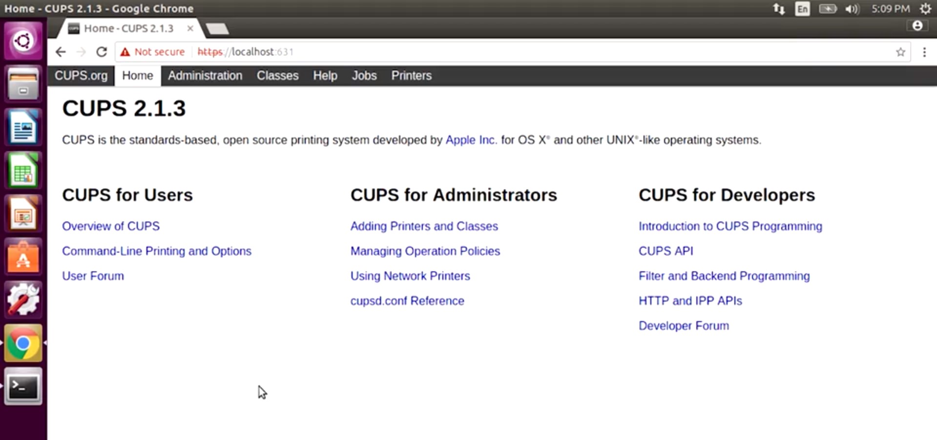The height and width of the screenshot is (440, 937).
Task: Reload the page with the refresh icon
Action: (x=102, y=52)
